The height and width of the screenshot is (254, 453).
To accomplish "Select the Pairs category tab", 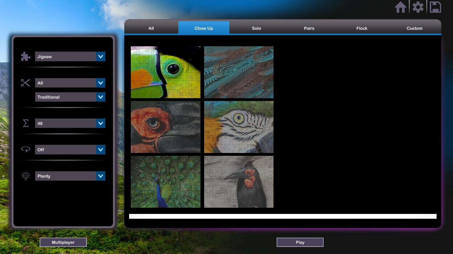I will tap(309, 28).
